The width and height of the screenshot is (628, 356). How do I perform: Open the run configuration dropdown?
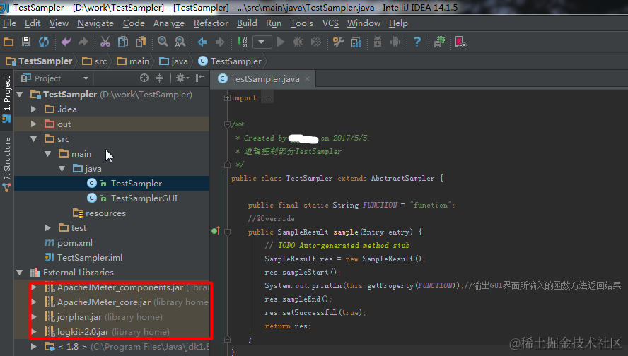262,42
